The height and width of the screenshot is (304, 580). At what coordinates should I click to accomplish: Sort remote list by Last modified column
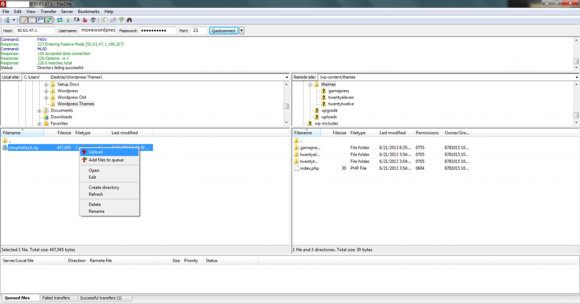point(393,133)
